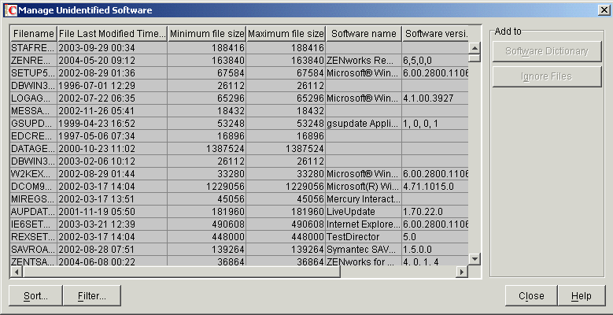Select the MIREGS... filename cell
613x315 pixels.
(34, 199)
